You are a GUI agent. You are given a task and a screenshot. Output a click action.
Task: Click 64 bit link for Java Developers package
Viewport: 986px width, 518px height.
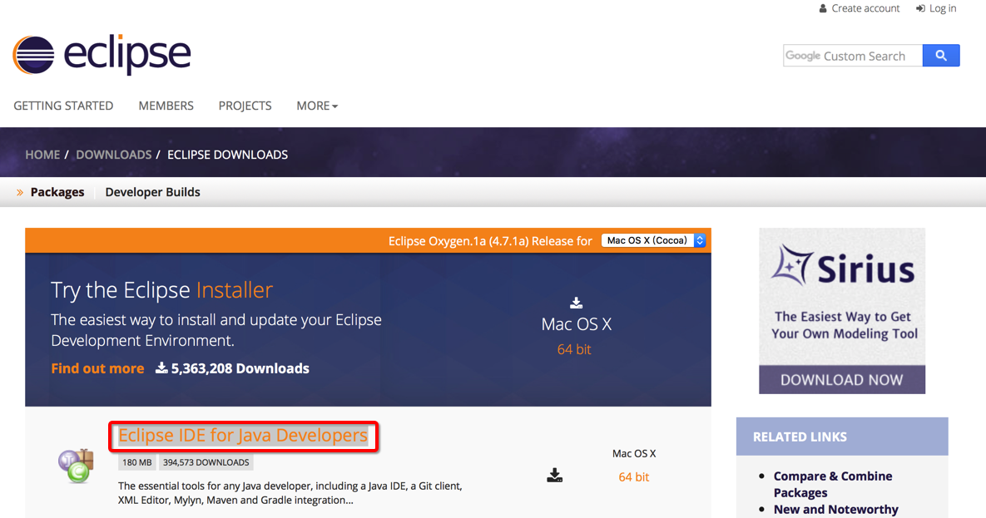(x=634, y=477)
